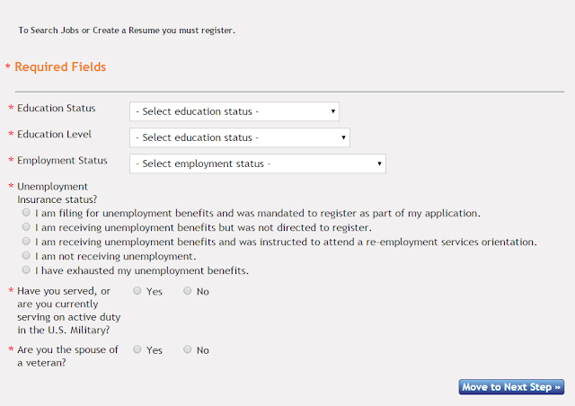Choose Yes for spouse of a veteran
The image size is (575, 406).
pyautogui.click(x=137, y=349)
